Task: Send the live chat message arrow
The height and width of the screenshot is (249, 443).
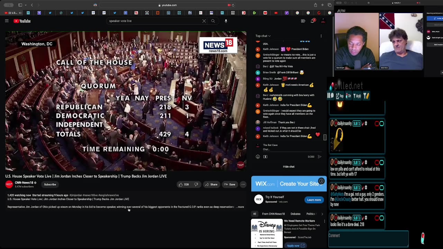Action: [x=319, y=157]
